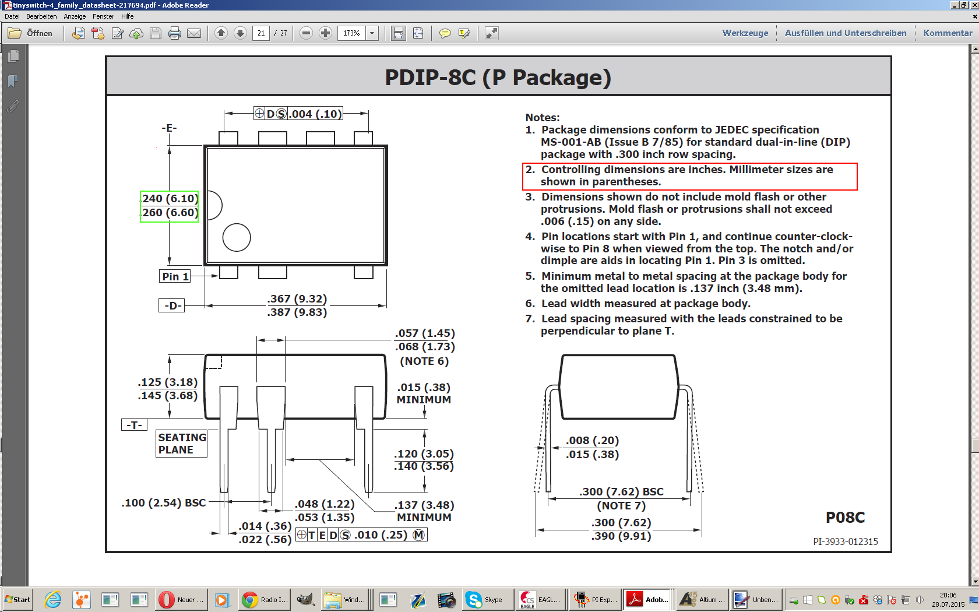Image resolution: width=979 pixels, height=612 pixels.
Task: Open the Datei menu
Action: (x=12, y=16)
